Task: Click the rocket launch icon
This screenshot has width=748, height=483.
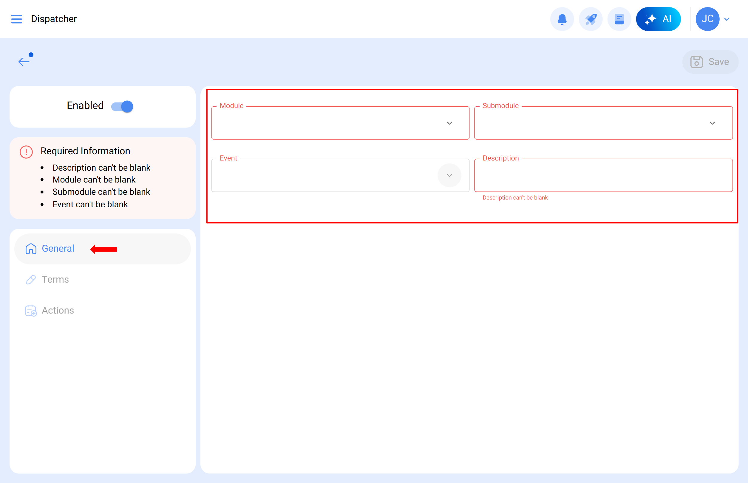Action: click(x=590, y=19)
